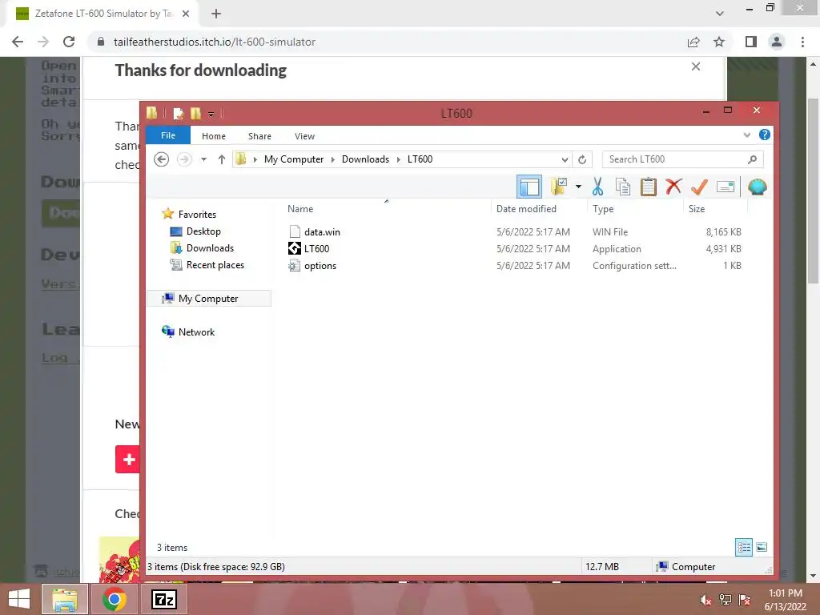820x615 pixels.
Task: Click the orange checkmark properties icon
Action: (699, 187)
